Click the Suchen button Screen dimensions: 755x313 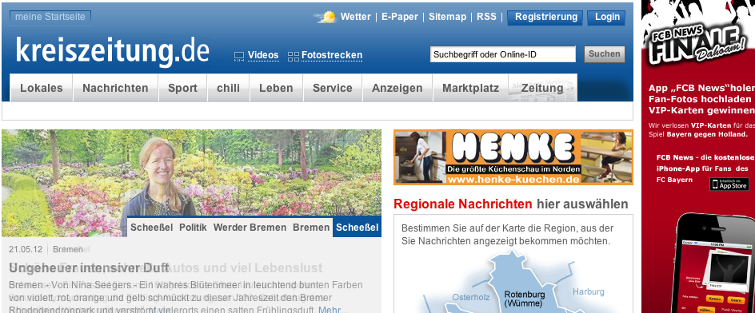(x=605, y=53)
